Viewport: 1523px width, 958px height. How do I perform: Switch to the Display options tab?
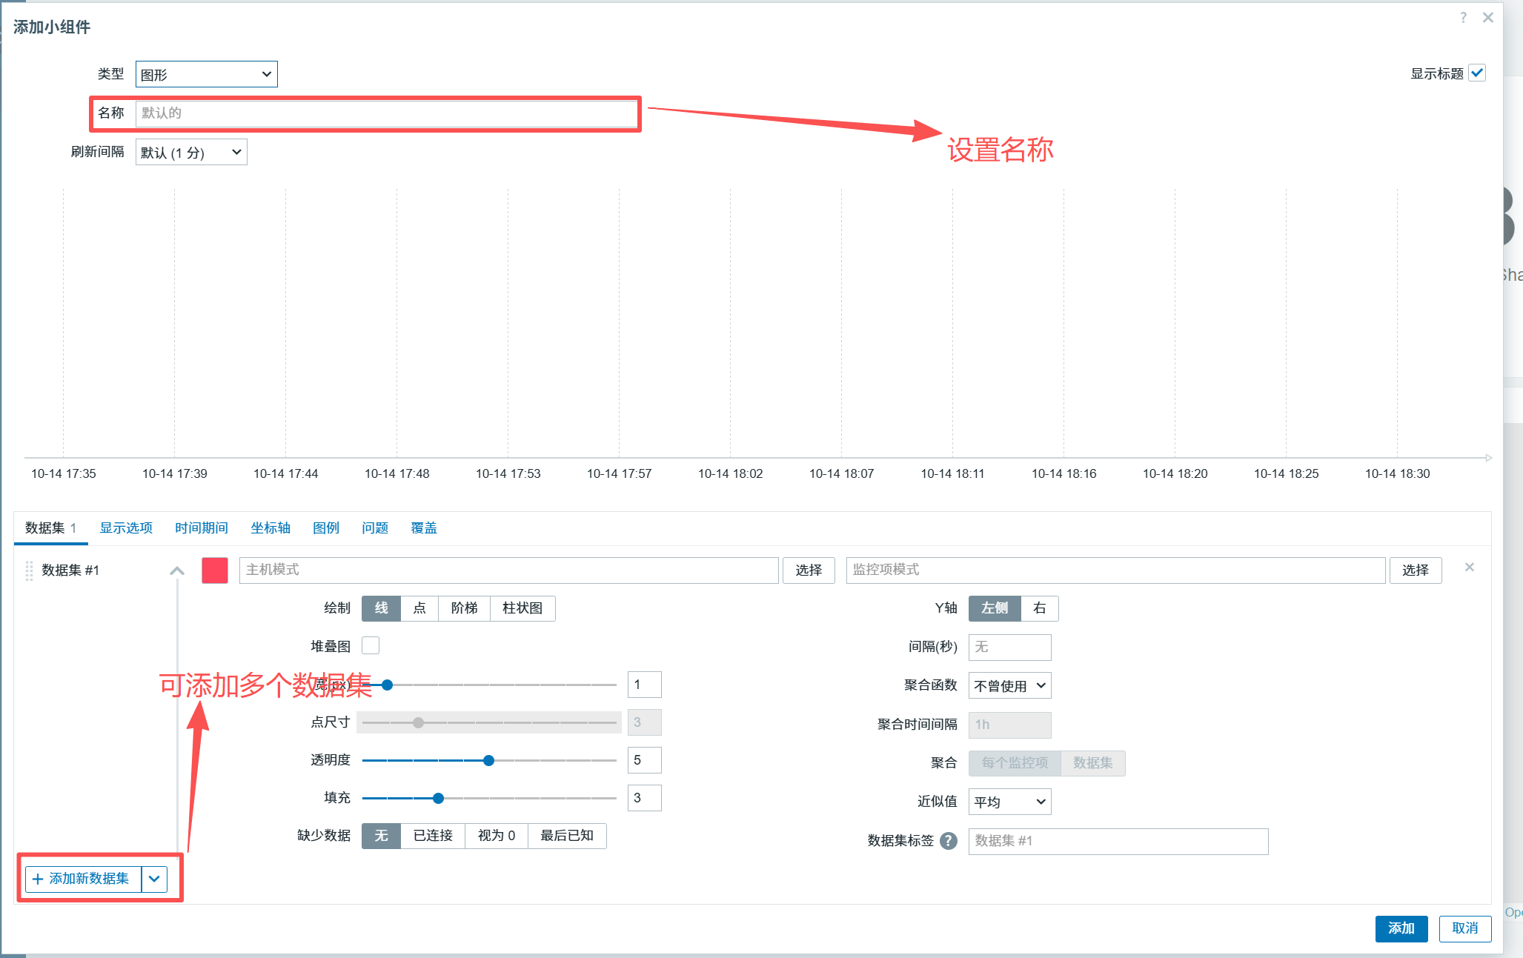[126, 528]
